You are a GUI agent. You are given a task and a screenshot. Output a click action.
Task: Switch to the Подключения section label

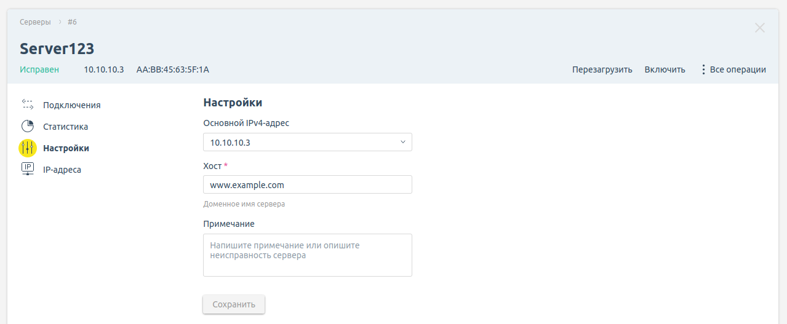71,105
